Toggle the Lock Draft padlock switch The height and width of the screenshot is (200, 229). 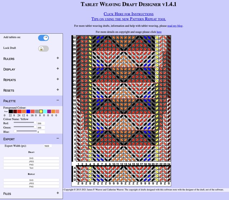43,48
